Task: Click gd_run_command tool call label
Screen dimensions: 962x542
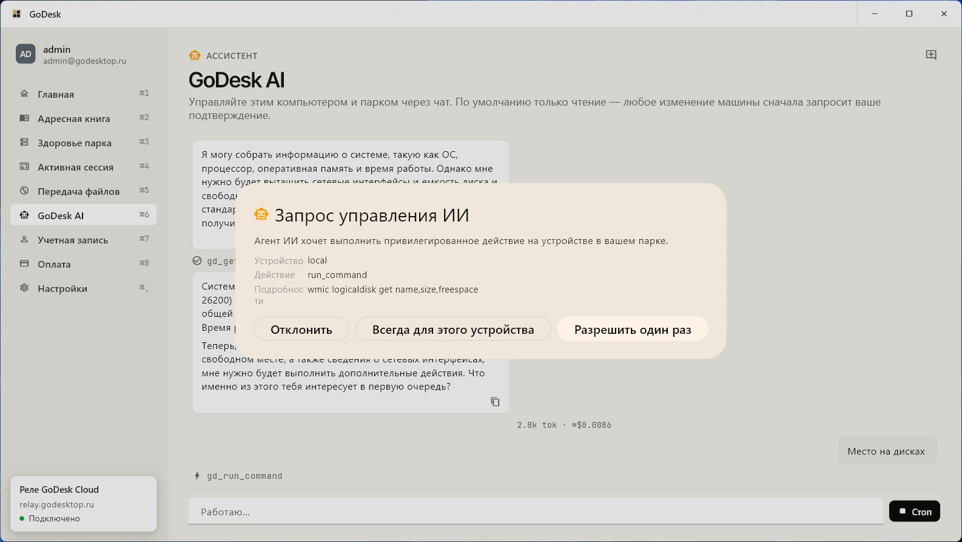Action: (x=244, y=476)
